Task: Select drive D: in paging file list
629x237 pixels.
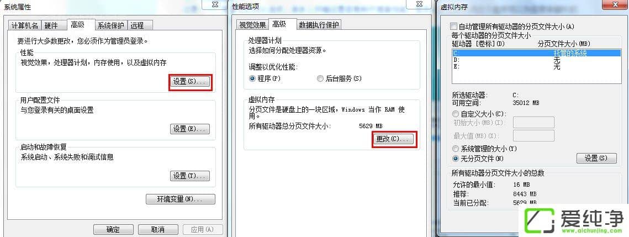Action: click(x=533, y=60)
